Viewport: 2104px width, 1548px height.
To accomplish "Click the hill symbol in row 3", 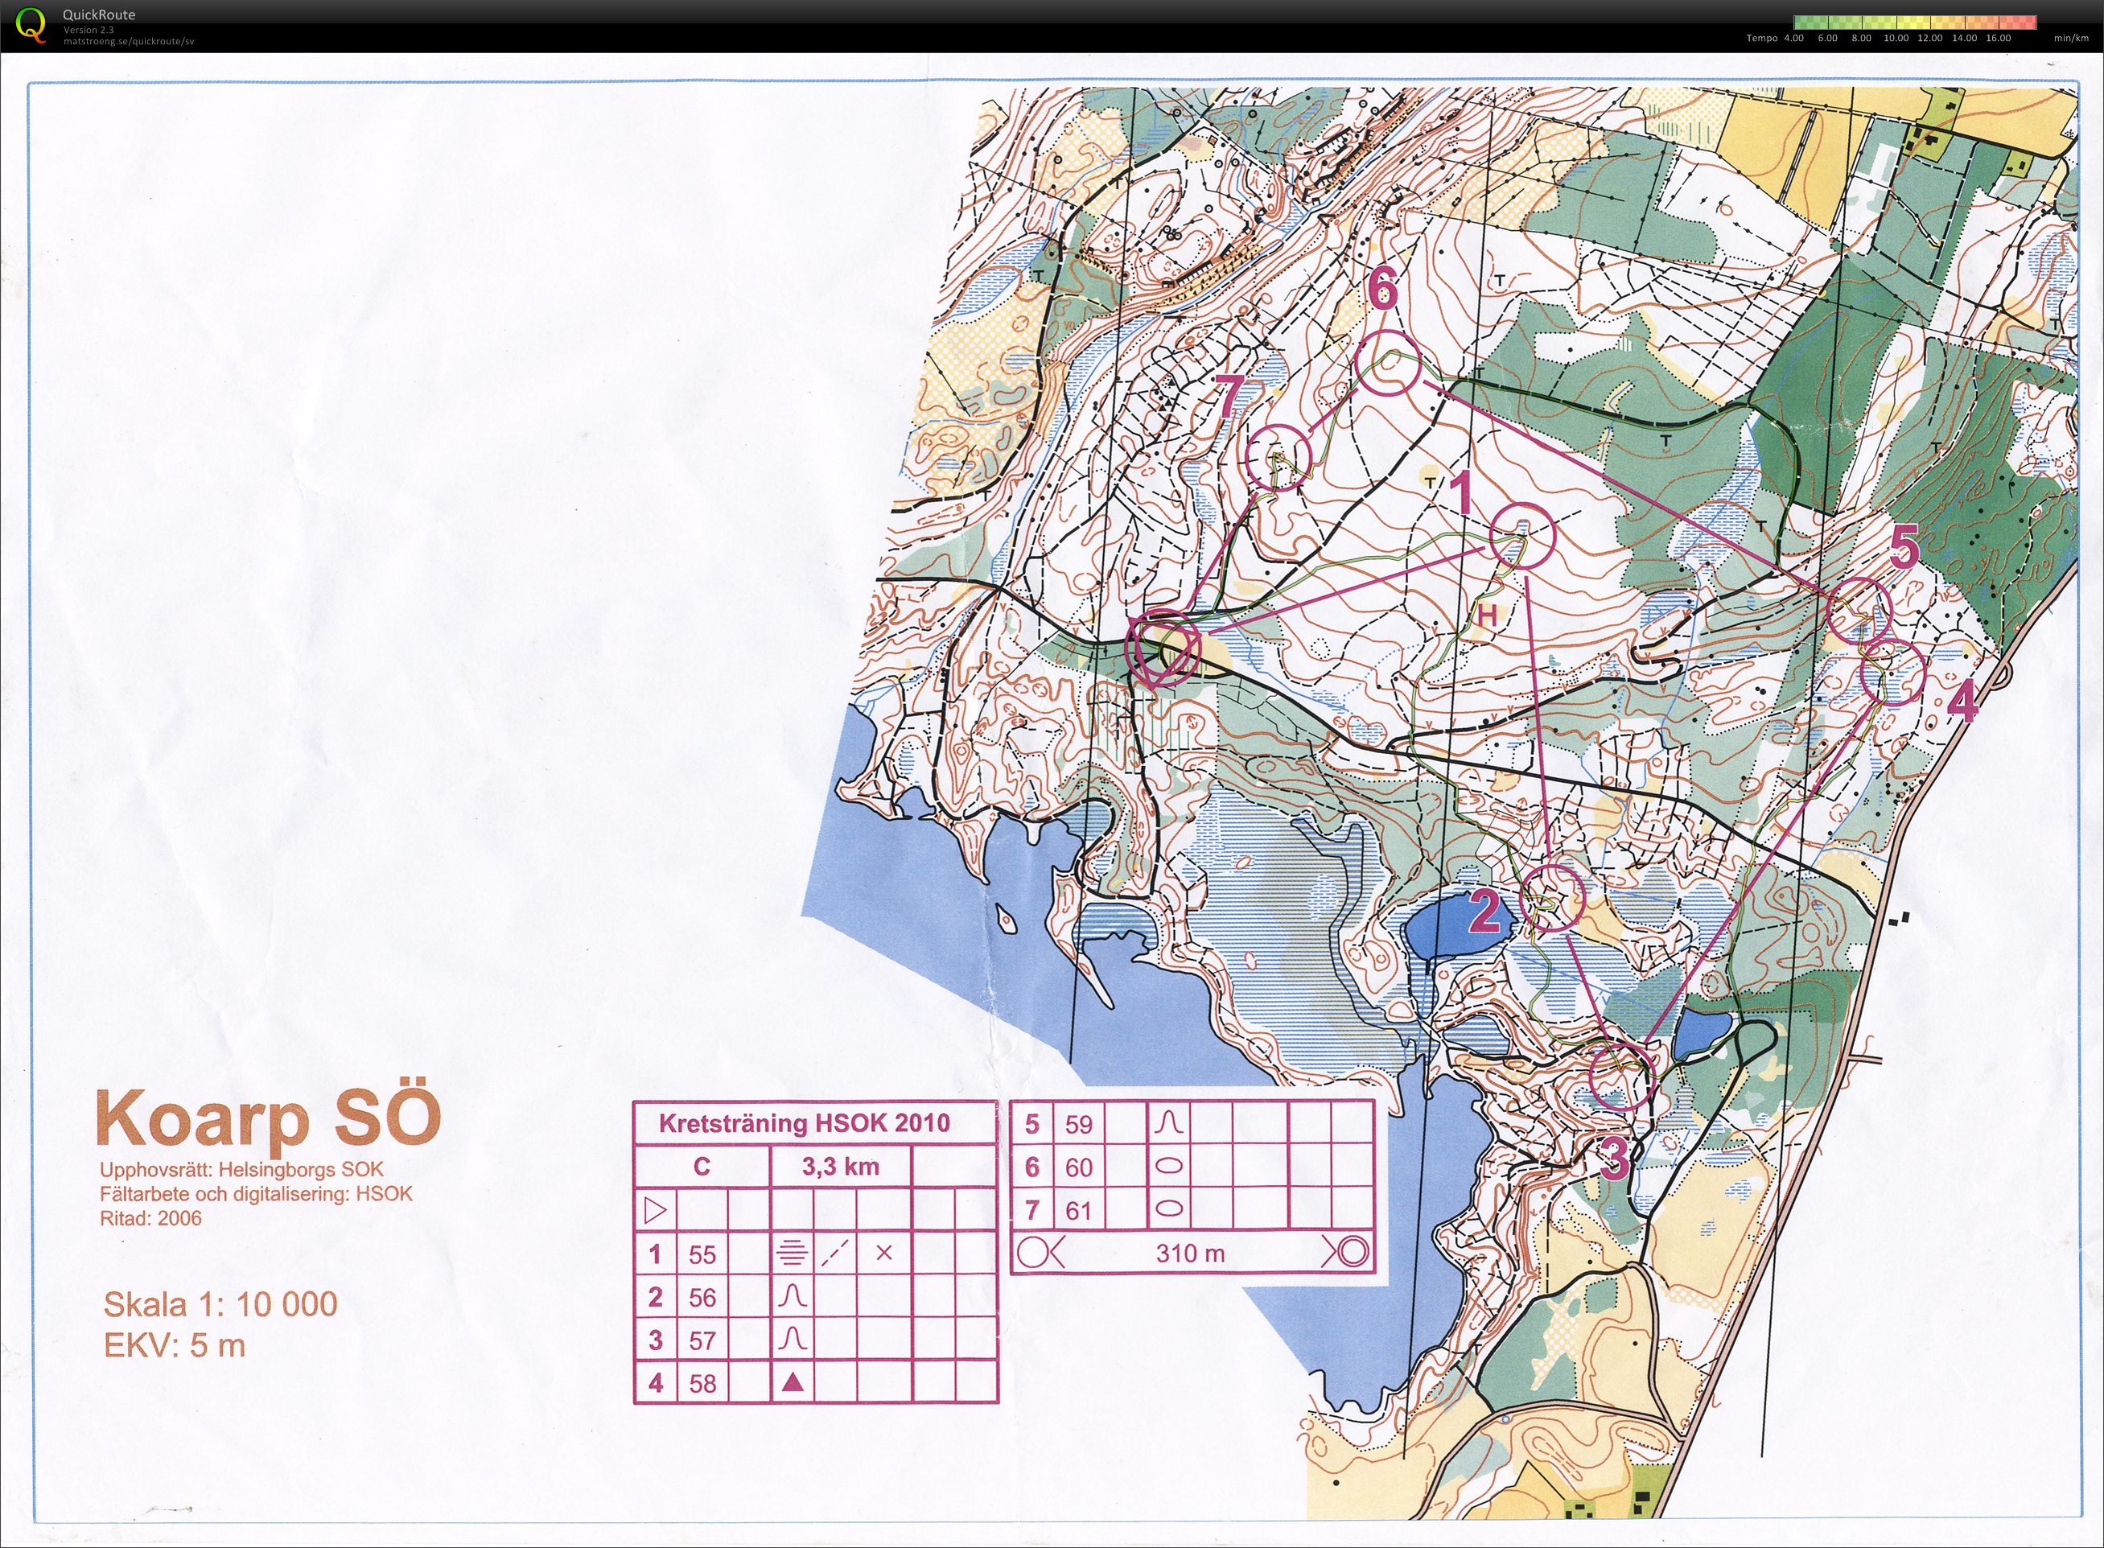I will coord(793,1340).
